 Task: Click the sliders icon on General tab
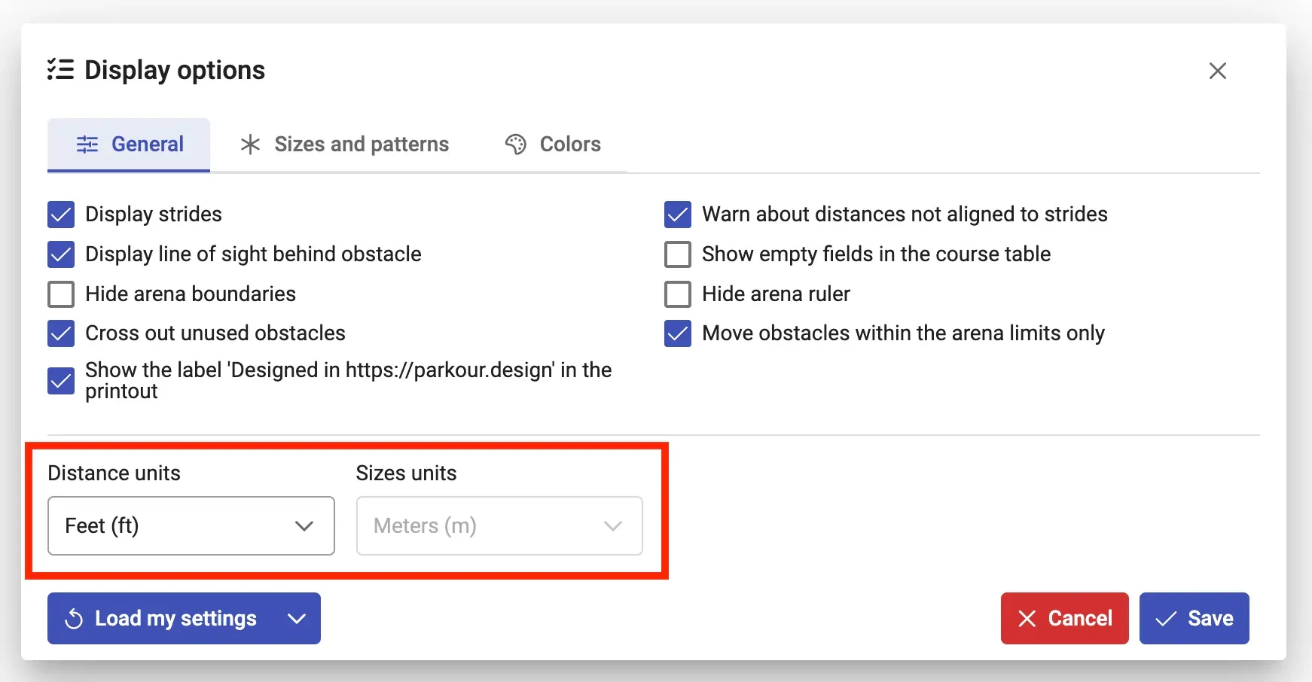tap(87, 144)
